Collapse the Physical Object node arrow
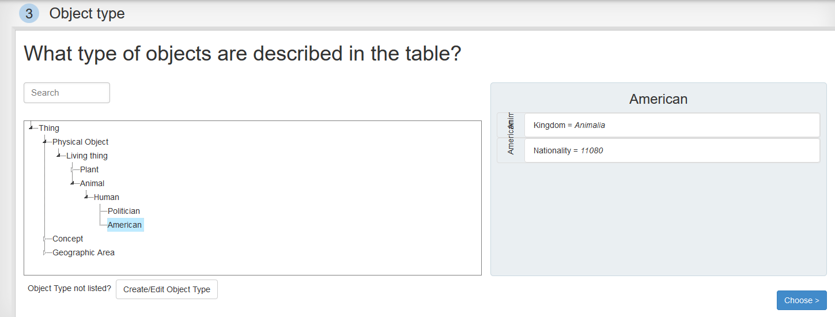Image resolution: width=835 pixels, height=317 pixels. click(44, 141)
